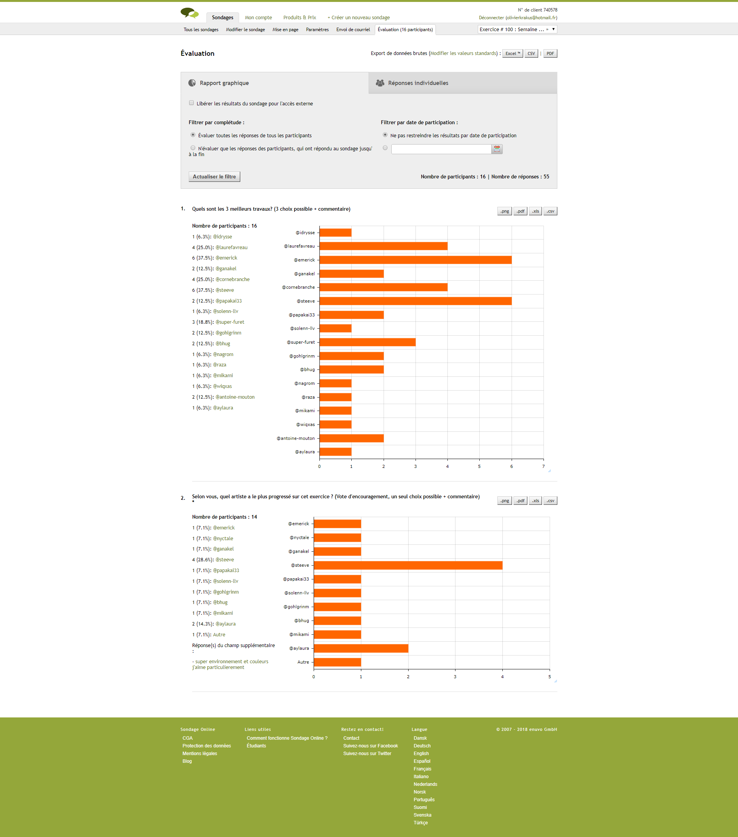Click @laurefavreau in question 1 results list
This screenshot has height=837, width=738.
point(231,247)
